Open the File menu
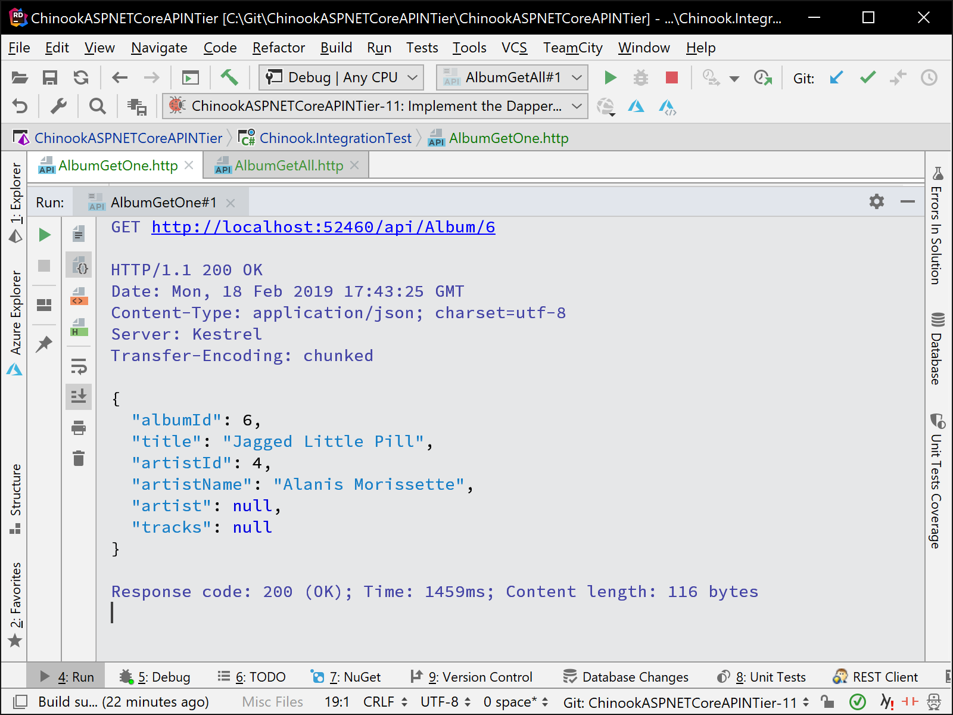Viewport: 953px width, 715px height. click(x=19, y=48)
